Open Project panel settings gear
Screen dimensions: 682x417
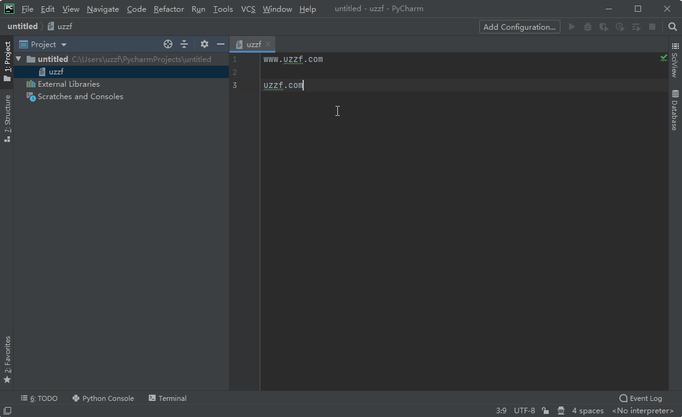205,44
